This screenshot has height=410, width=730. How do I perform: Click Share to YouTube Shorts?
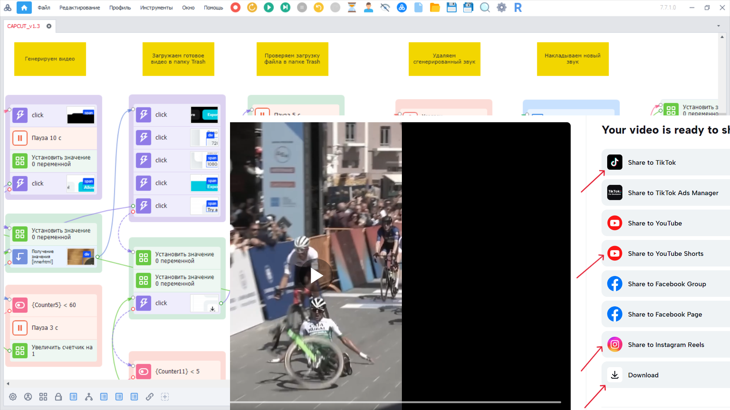(x=665, y=254)
